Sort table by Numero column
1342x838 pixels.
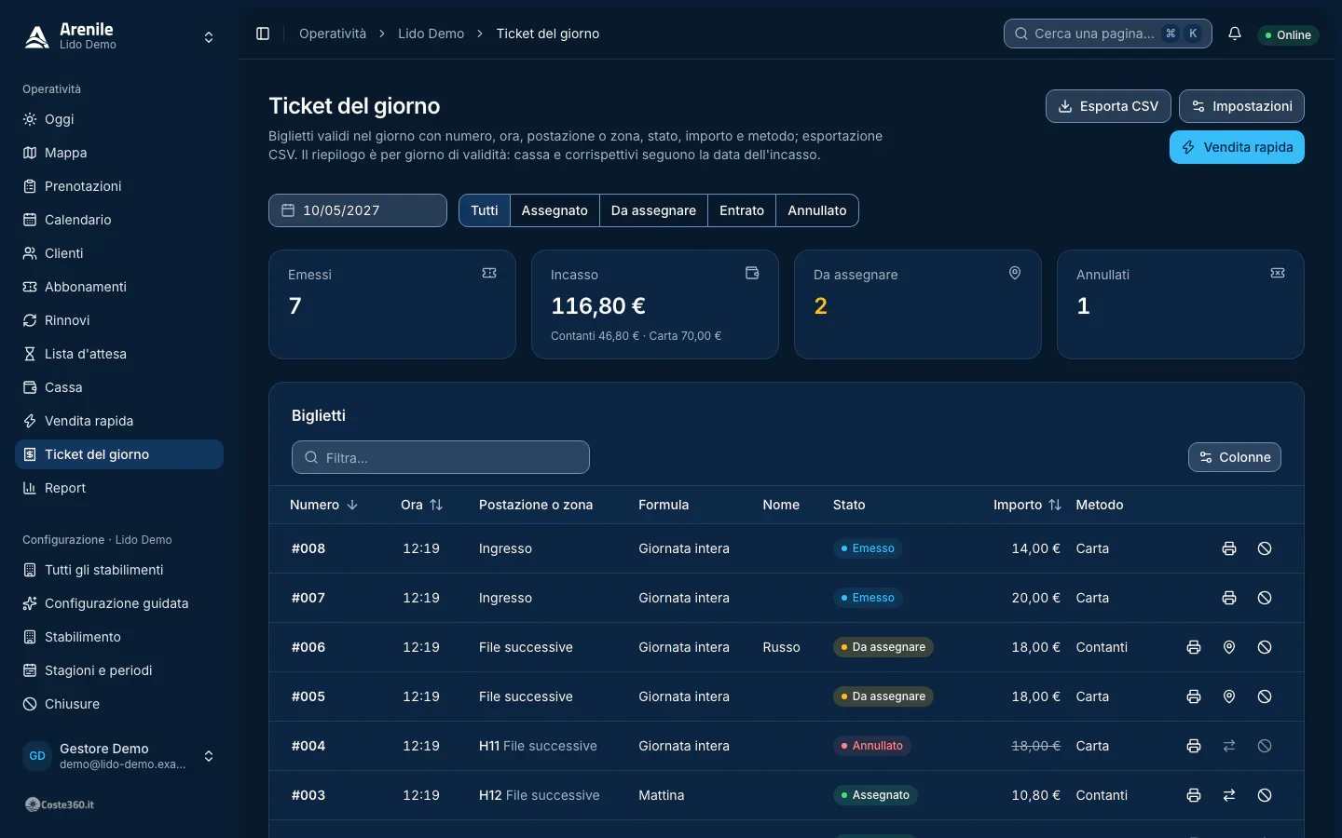coord(323,505)
